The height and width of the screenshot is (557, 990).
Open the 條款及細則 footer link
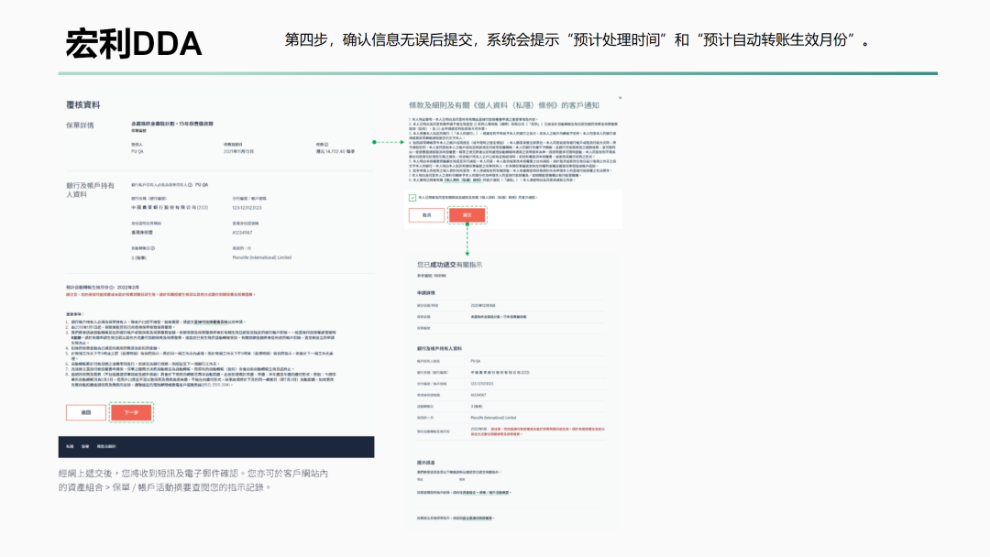point(106,447)
